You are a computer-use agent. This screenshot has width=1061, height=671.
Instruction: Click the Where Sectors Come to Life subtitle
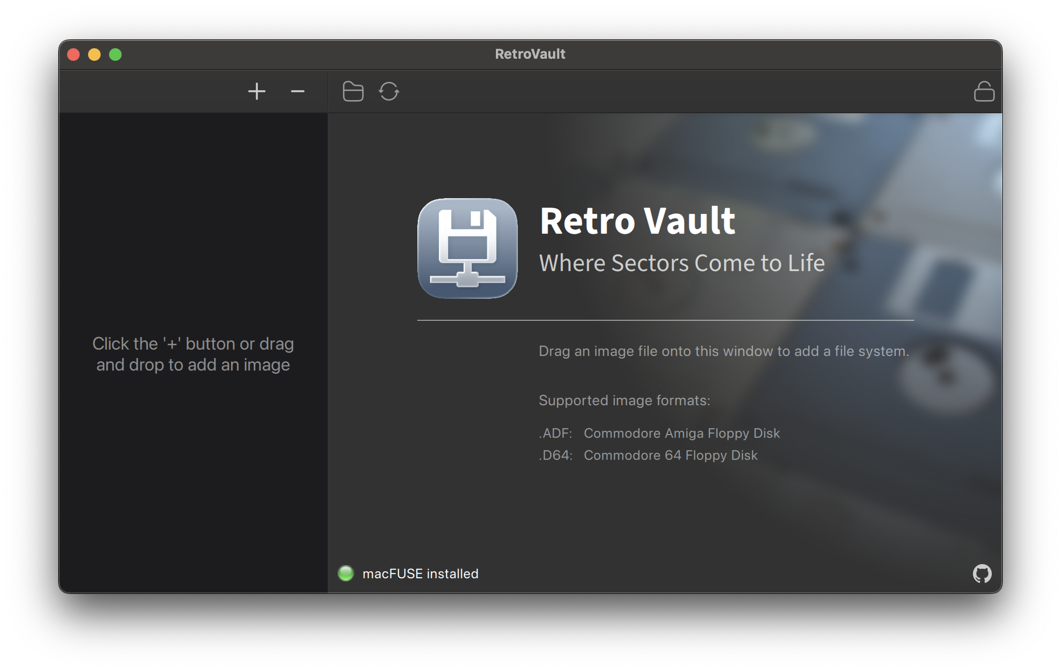pos(681,263)
